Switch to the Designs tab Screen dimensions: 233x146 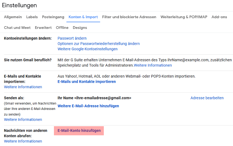click(x=80, y=28)
